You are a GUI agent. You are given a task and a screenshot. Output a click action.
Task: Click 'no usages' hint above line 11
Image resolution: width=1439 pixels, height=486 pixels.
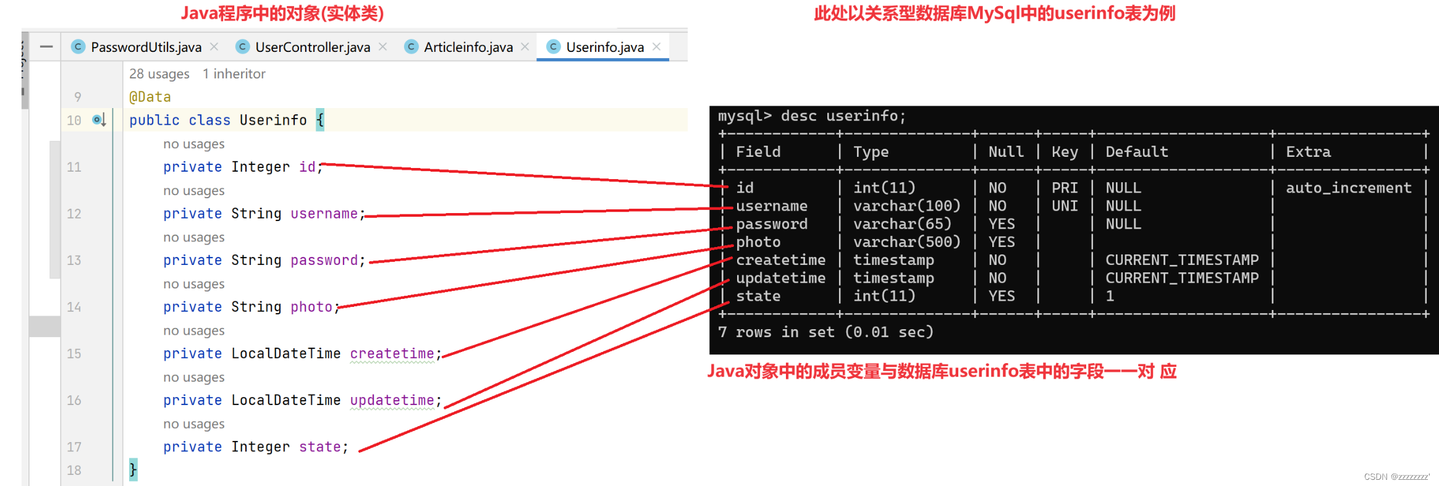coord(194,144)
